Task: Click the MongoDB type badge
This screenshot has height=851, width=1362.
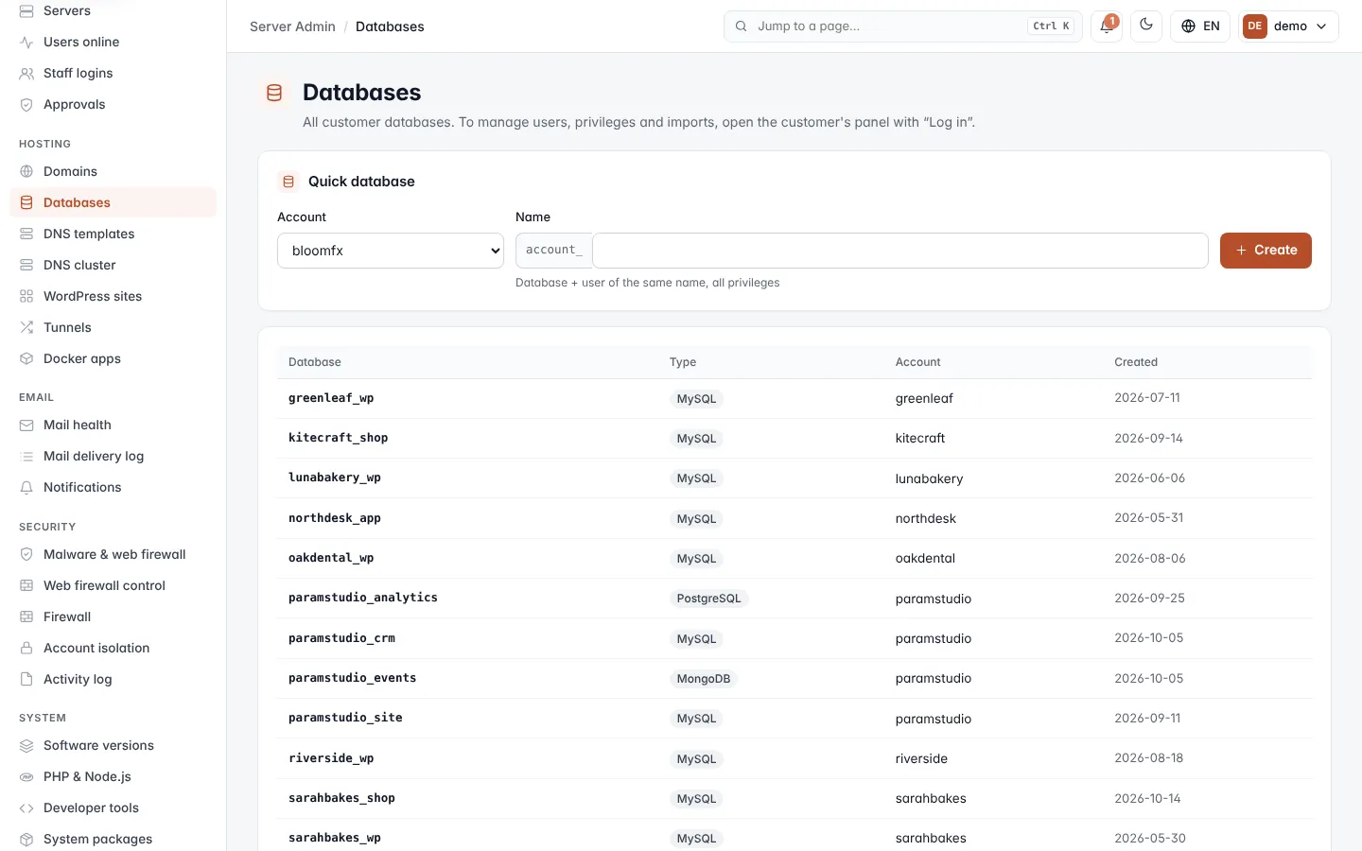Action: click(x=704, y=679)
